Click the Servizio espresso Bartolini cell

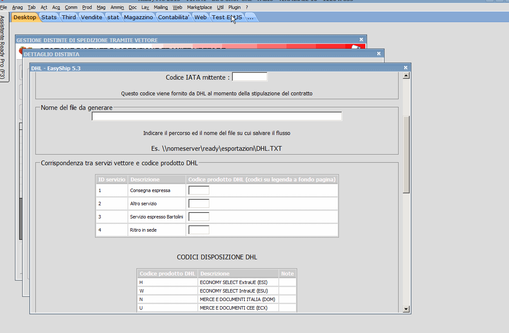point(157,217)
